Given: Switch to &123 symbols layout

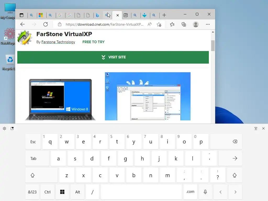Looking at the screenshot, I should 32,192.
